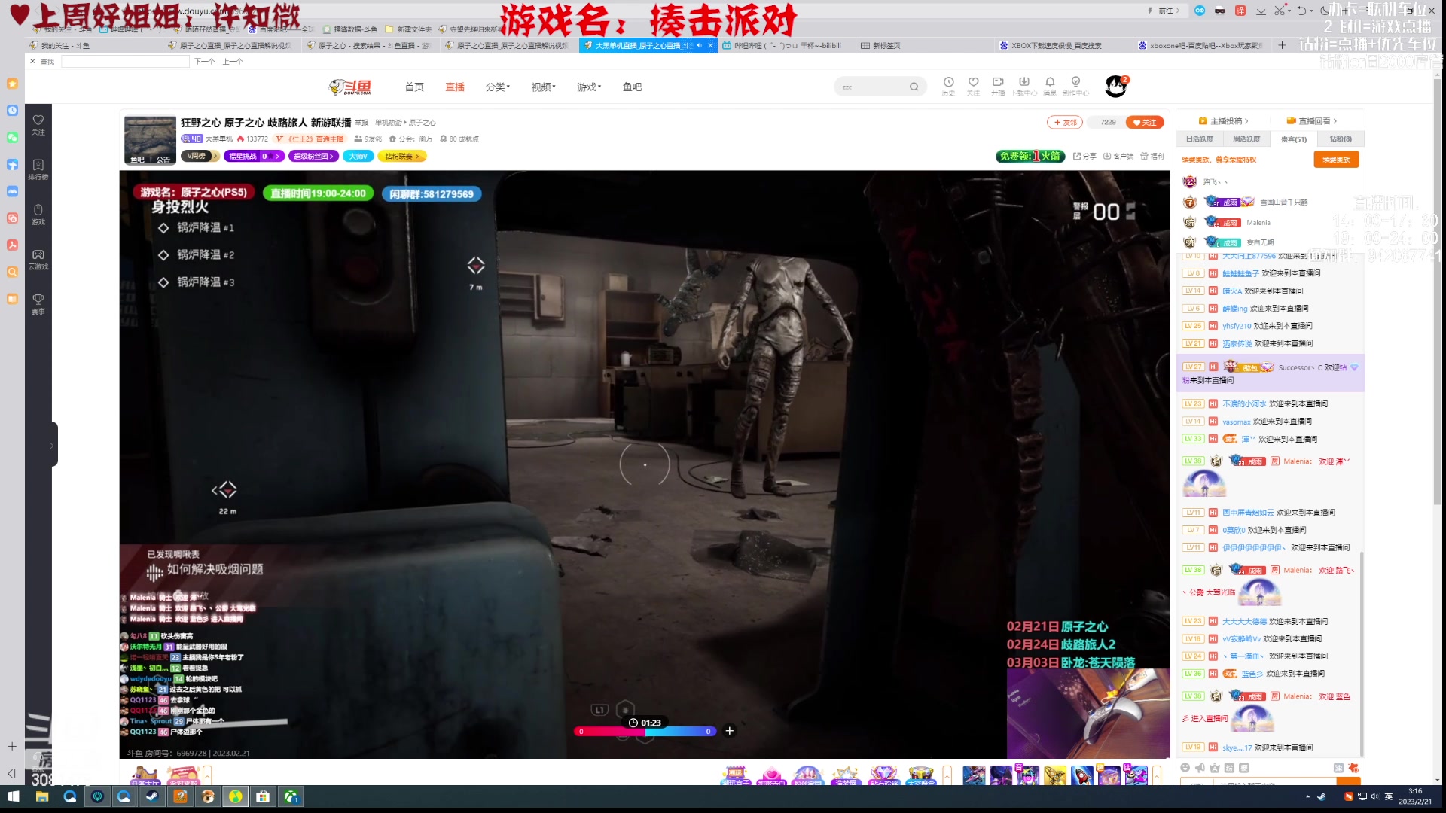Switch to 钻粉(8) tab
Screen dimensions: 1446x813
[1340, 139]
